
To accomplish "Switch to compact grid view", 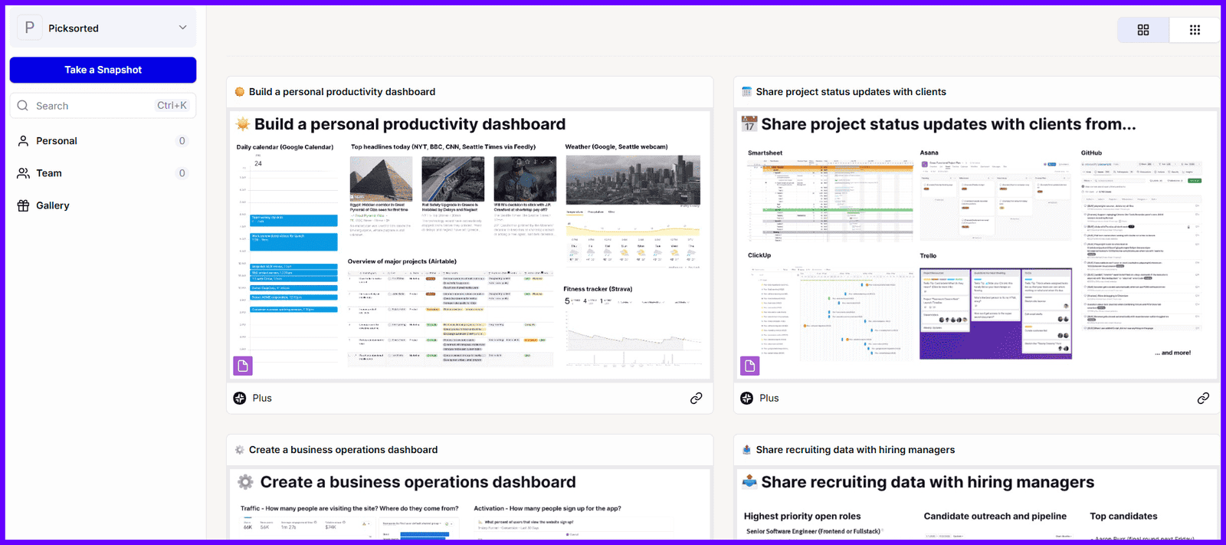I will point(1194,30).
